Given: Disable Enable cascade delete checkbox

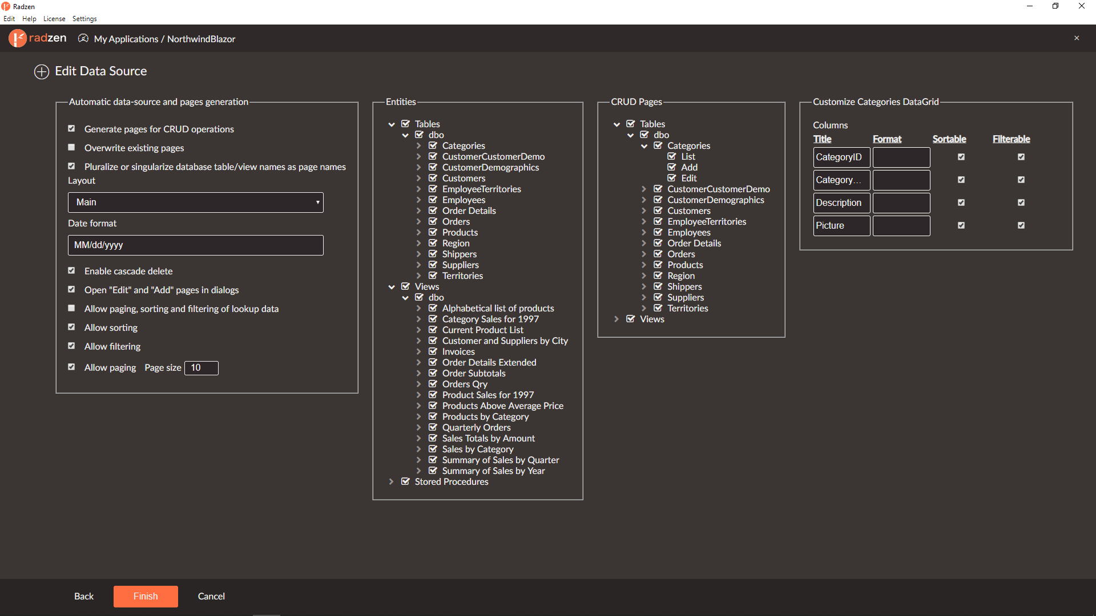Looking at the screenshot, I should click(71, 271).
